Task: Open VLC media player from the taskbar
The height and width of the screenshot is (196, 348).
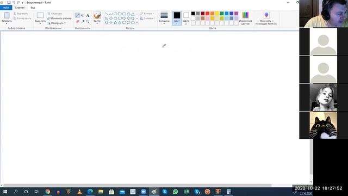Action: 79,192
